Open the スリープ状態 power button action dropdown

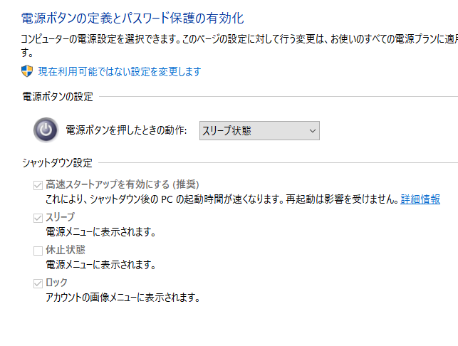(259, 131)
